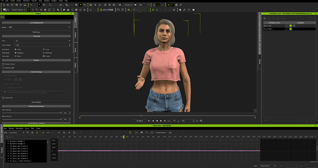318x168 pixels.
Task: Select the Realtime time mode radio
Action: (x=15, y=53)
